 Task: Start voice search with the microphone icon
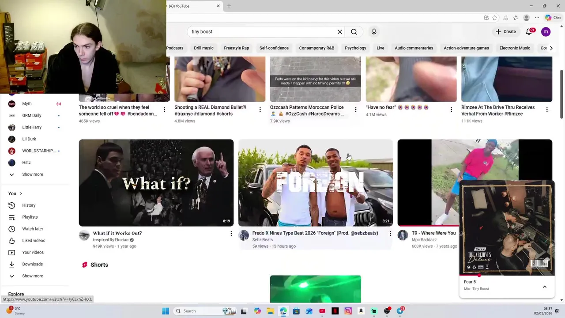click(374, 32)
